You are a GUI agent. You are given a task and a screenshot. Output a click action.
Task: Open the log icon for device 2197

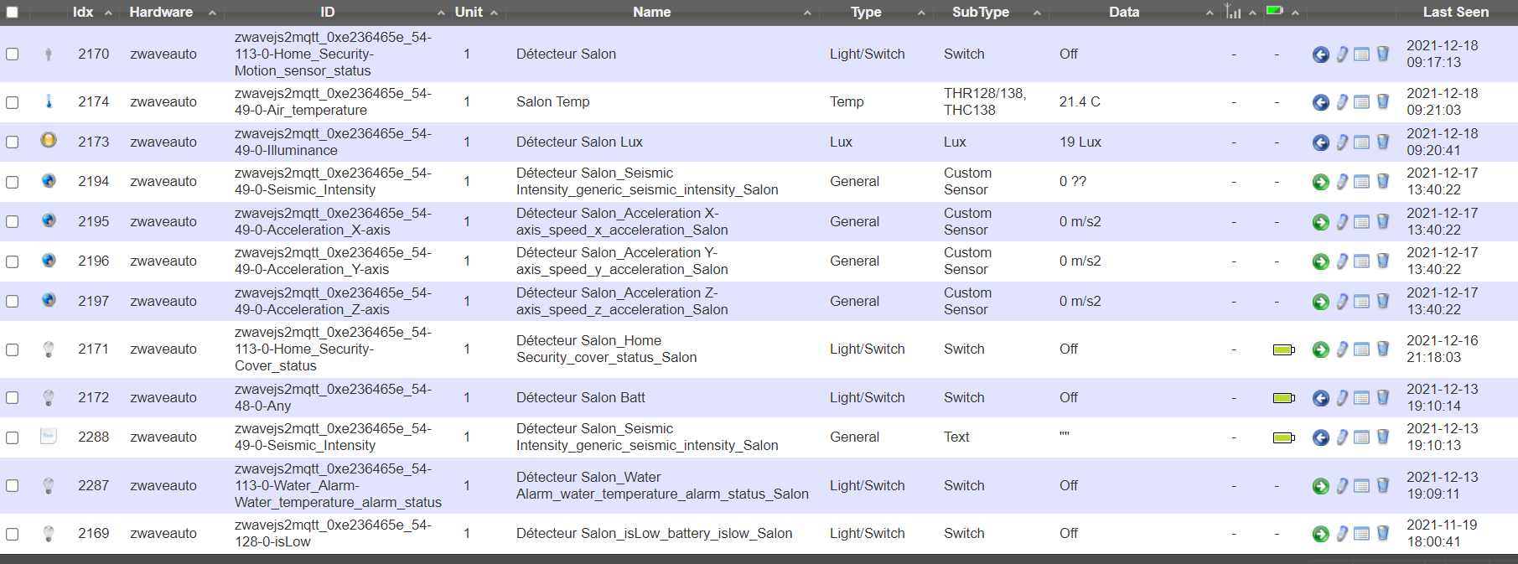tap(1362, 302)
